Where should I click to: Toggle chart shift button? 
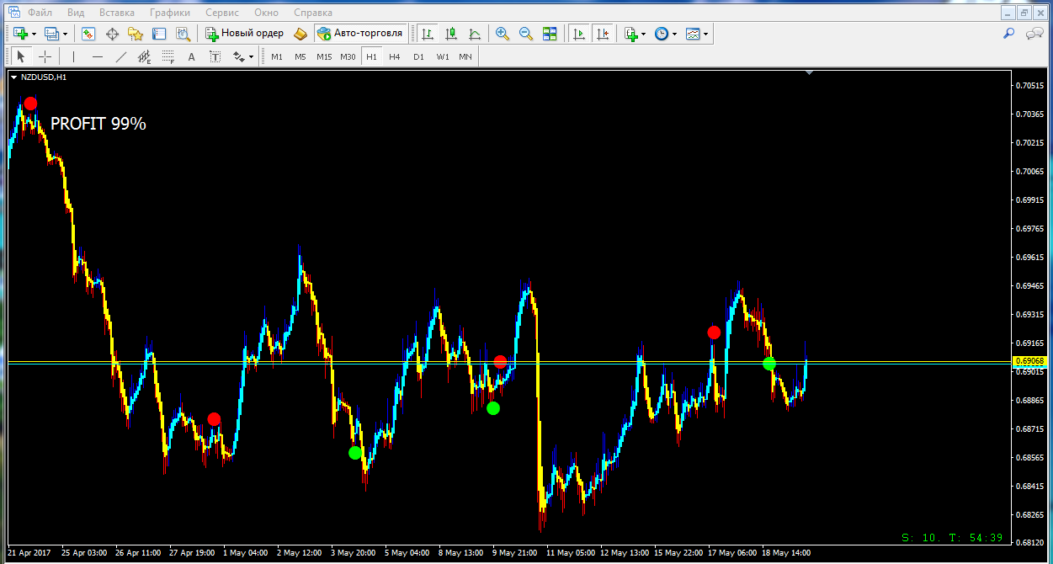click(603, 34)
